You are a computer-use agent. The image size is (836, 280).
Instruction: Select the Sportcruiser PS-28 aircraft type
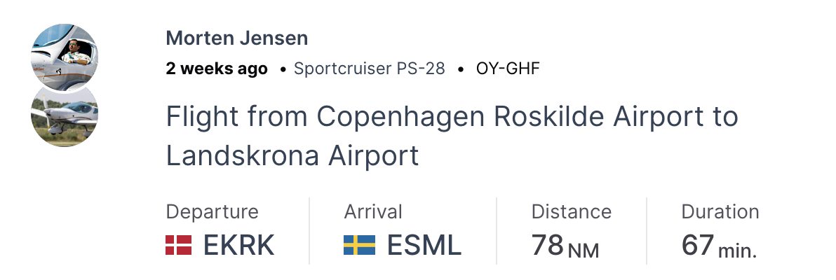pos(369,69)
